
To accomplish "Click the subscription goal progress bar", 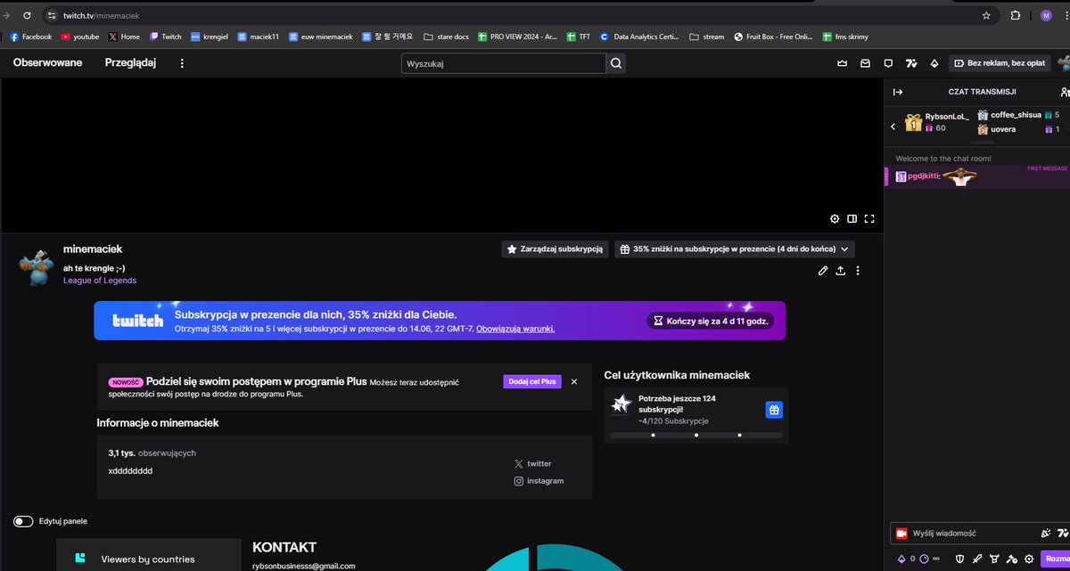I will tap(696, 436).
